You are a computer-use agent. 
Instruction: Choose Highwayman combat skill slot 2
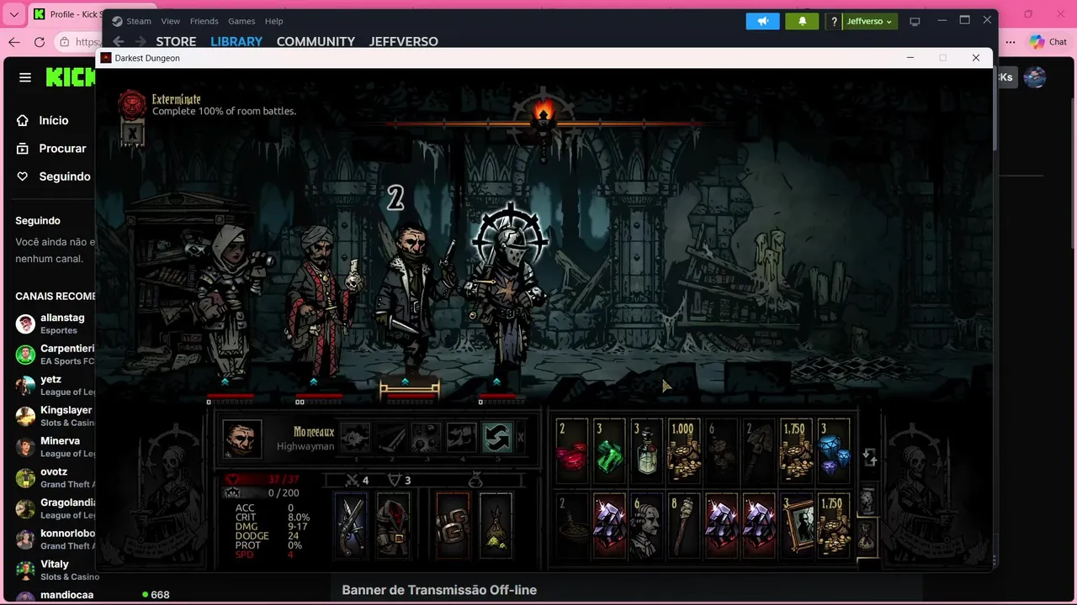point(391,438)
